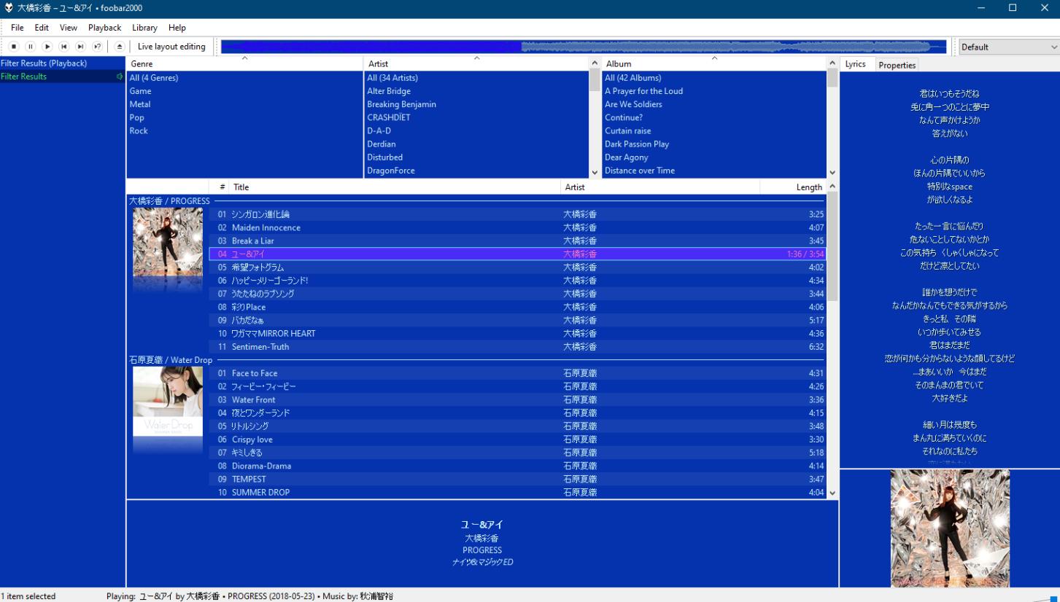Open the Default playback order dropdown
Image resolution: width=1060 pixels, height=602 pixels.
pyautogui.click(x=1008, y=47)
